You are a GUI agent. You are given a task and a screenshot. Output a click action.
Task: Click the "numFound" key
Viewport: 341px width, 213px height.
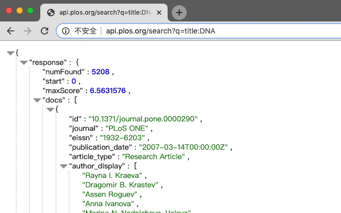63,72
